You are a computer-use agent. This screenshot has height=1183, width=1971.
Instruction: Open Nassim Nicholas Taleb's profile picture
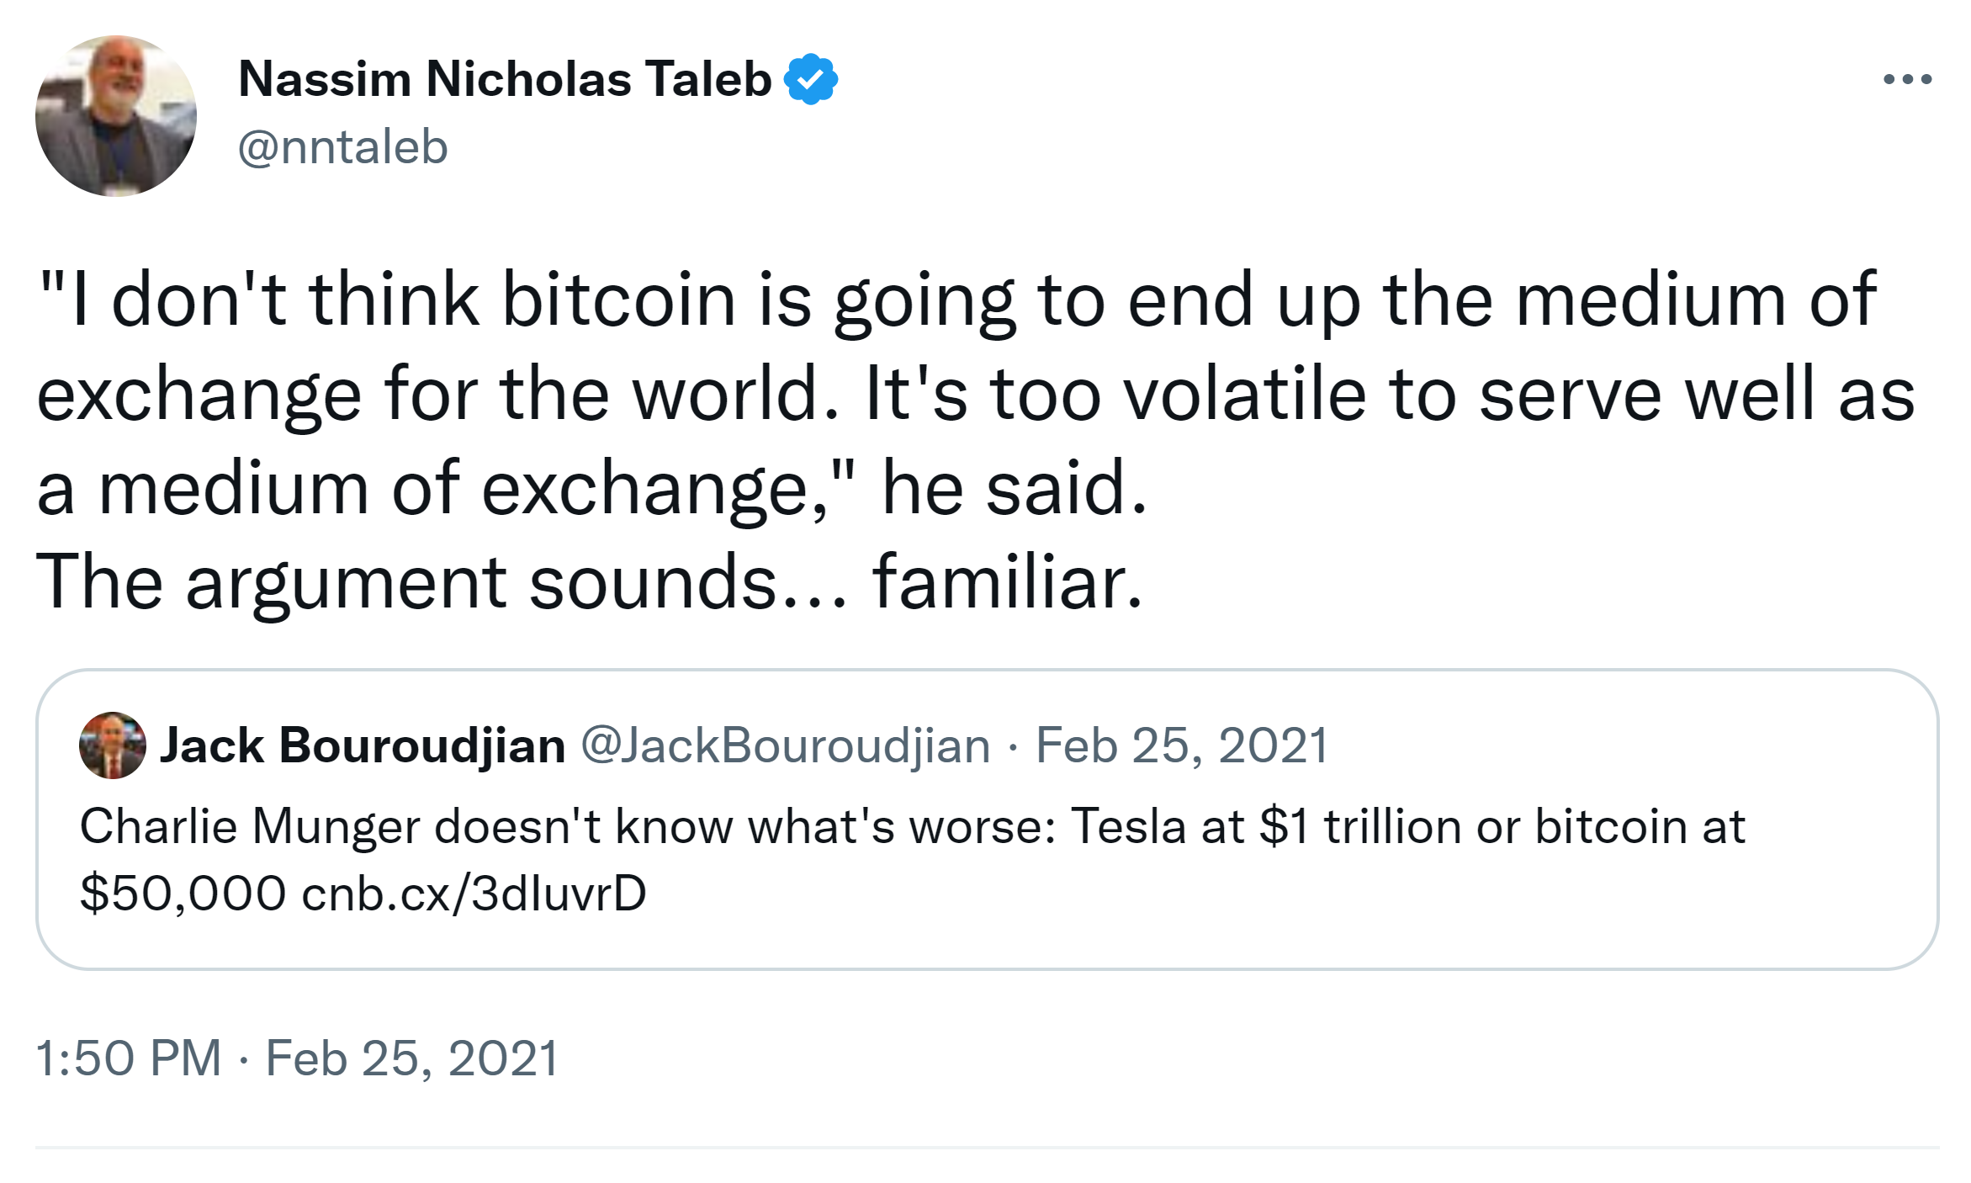(x=116, y=116)
